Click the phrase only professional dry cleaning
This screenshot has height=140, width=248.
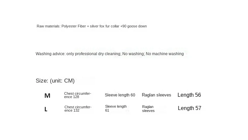[94, 54]
